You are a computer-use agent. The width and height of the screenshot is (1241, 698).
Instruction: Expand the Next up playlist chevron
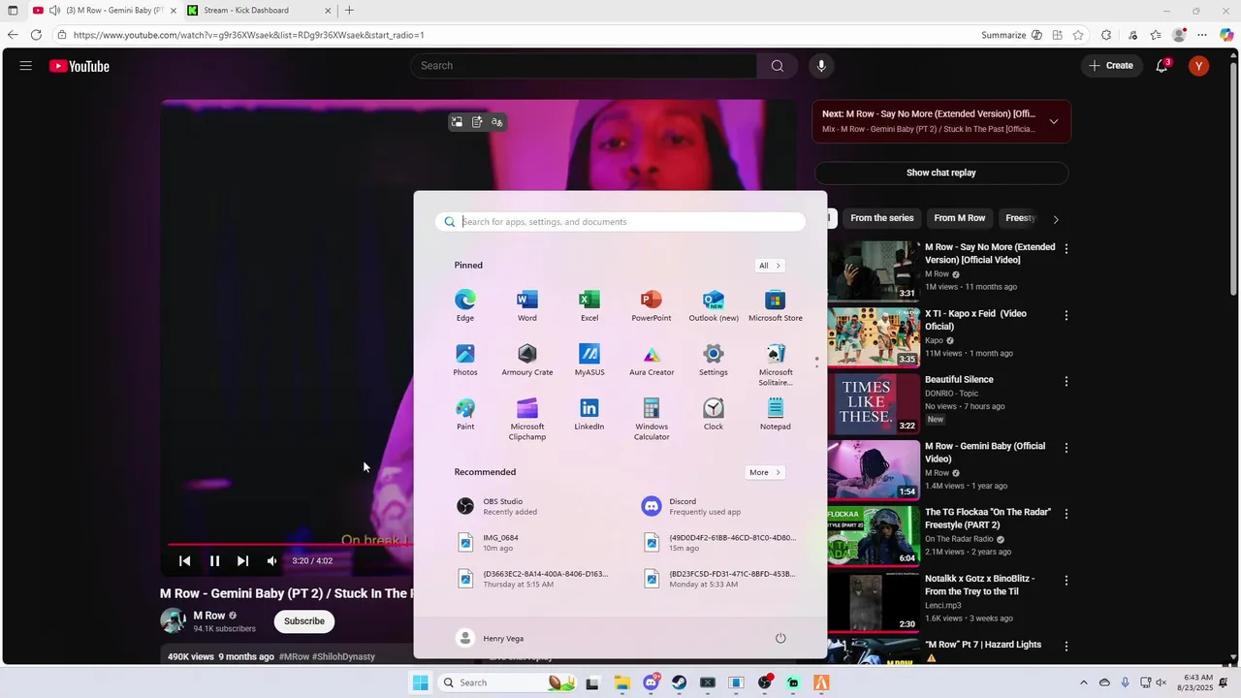1054,121
